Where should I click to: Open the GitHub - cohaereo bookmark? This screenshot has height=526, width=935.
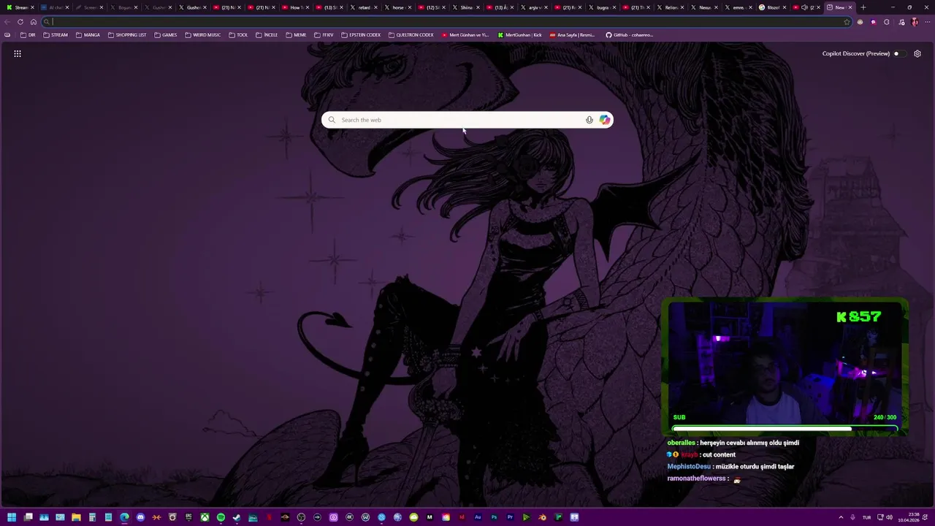click(629, 35)
